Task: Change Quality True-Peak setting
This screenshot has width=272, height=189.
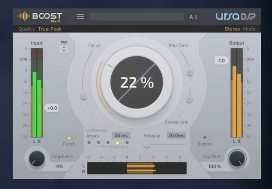Action: coord(50,29)
